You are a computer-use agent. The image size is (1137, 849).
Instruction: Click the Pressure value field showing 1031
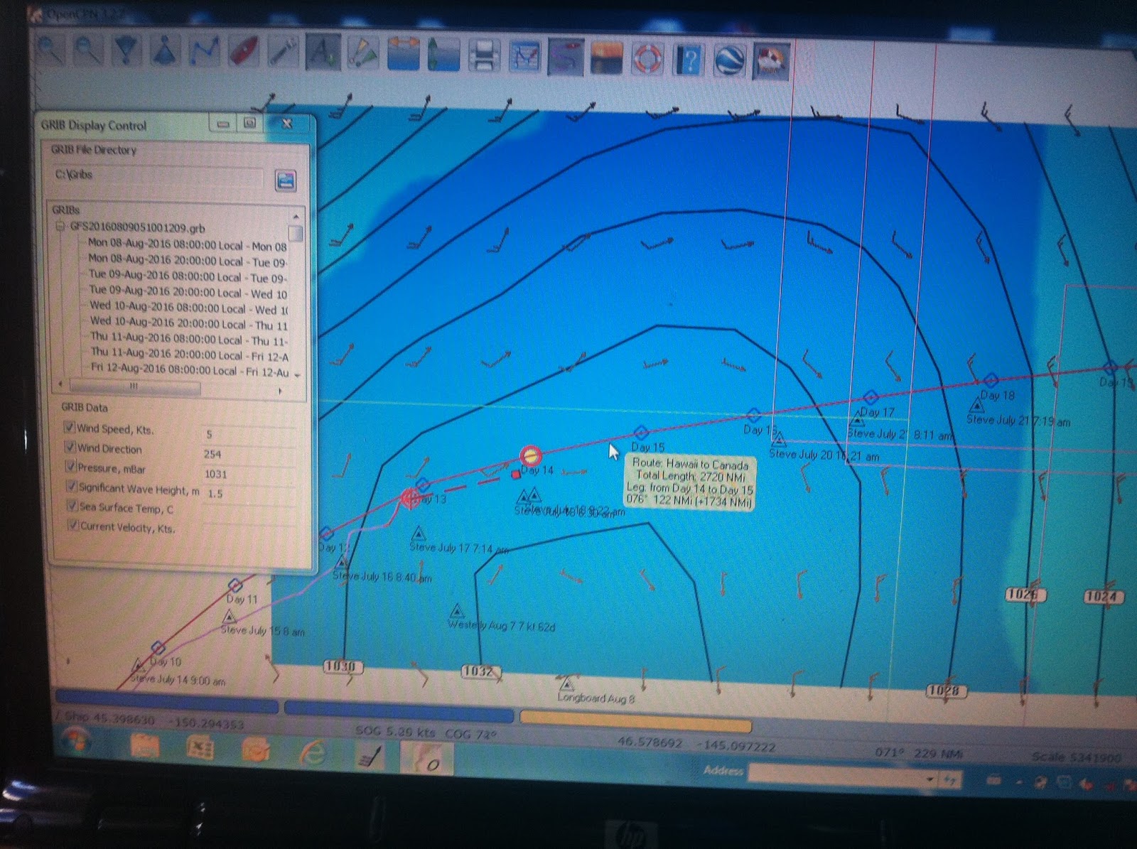pyautogui.click(x=249, y=474)
